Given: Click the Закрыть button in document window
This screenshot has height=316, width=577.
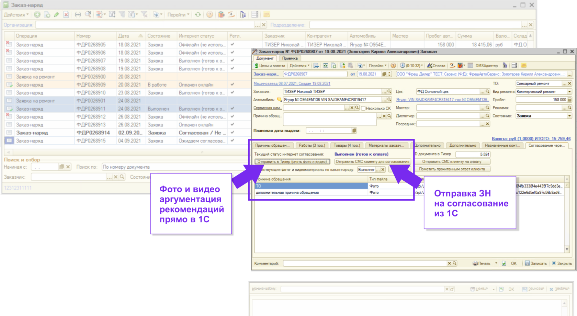Looking at the screenshot, I should pyautogui.click(x=562, y=263).
